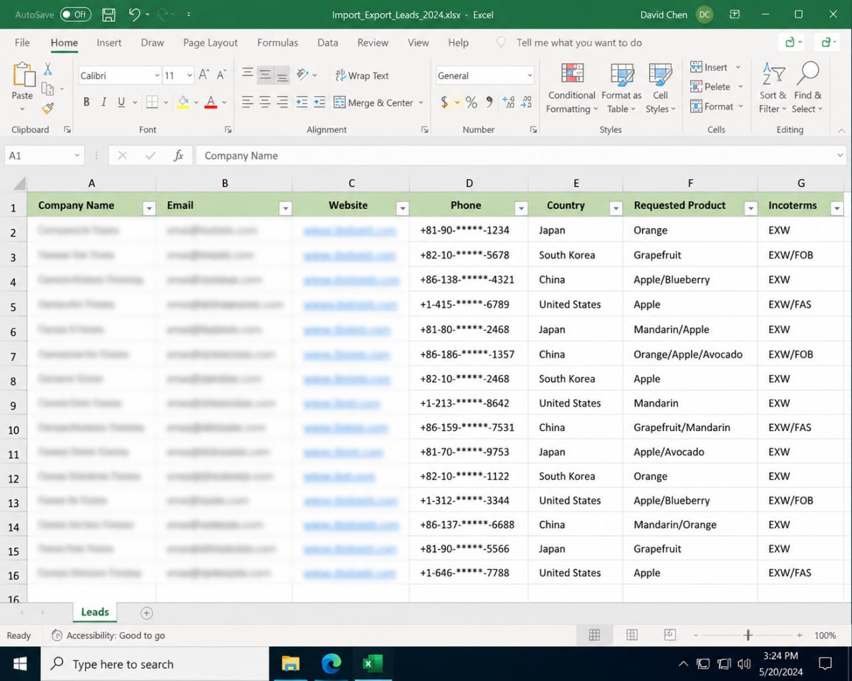Screen dimensions: 852x681
Task: Click Decrease Decimal icon
Action: [527, 102]
